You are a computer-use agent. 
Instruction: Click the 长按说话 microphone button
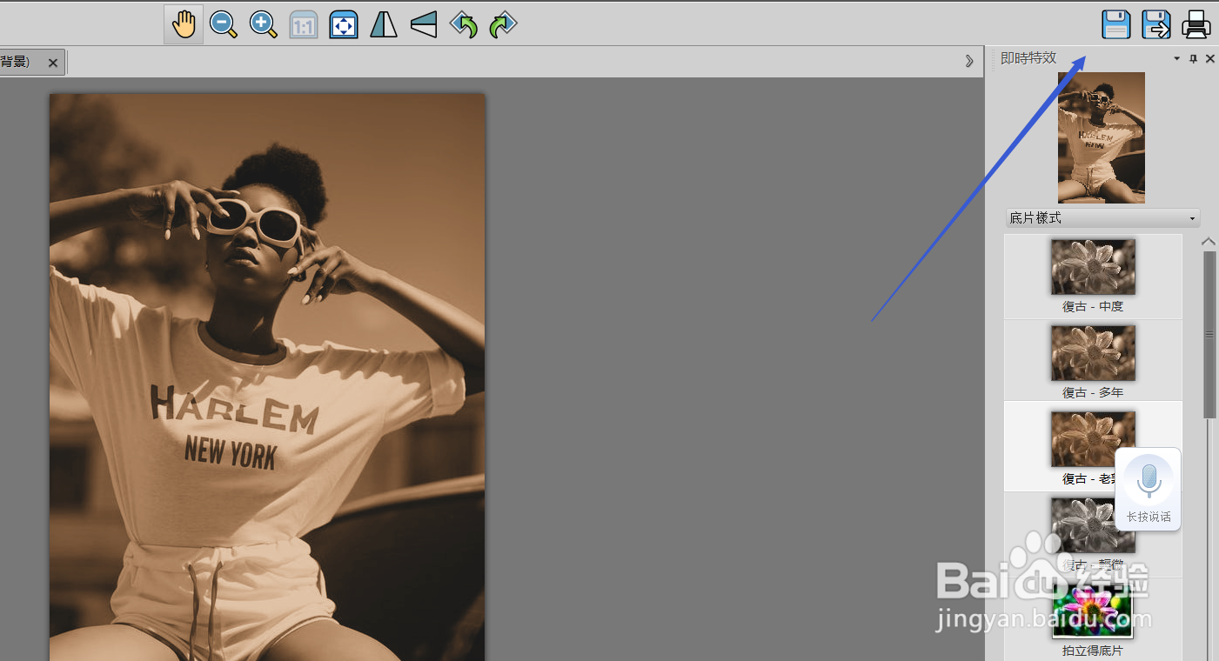click(1149, 489)
